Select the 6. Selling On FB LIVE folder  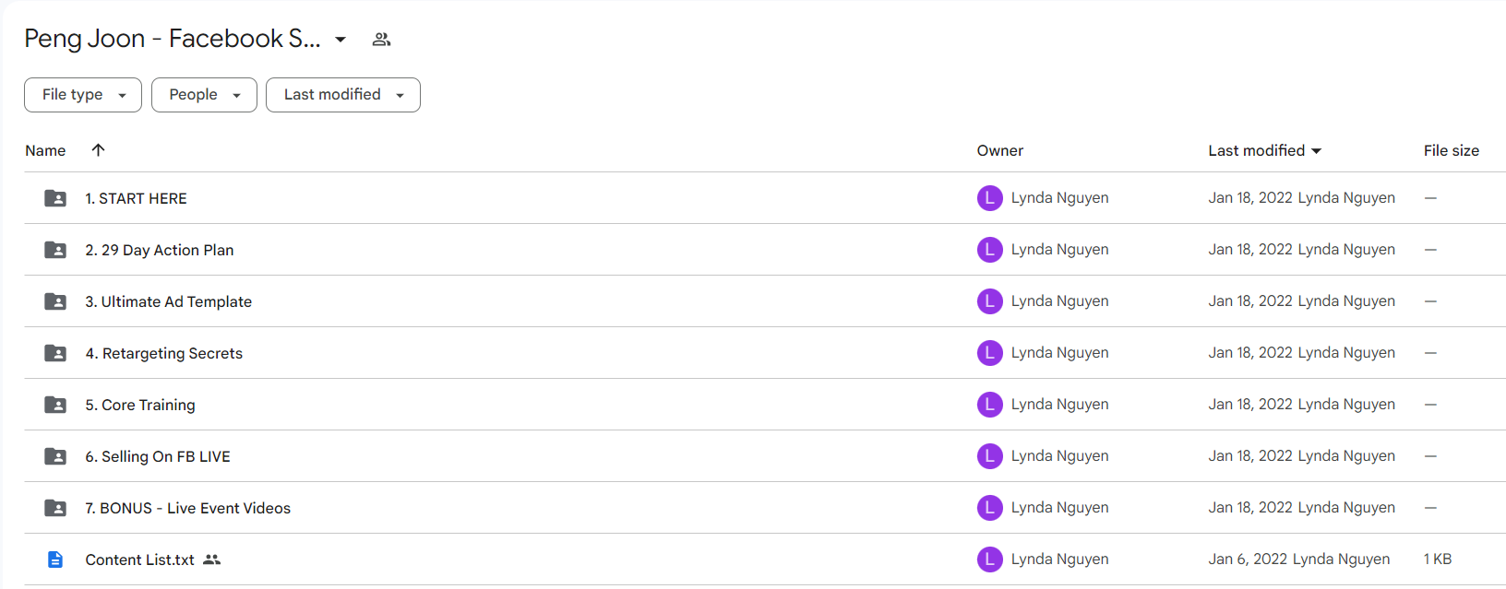(x=765, y=456)
